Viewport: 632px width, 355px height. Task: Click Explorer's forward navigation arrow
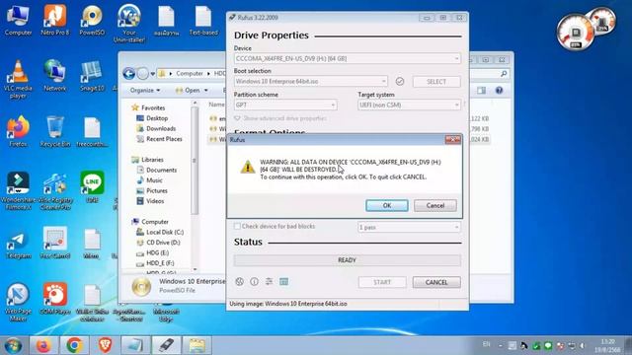[x=142, y=74]
